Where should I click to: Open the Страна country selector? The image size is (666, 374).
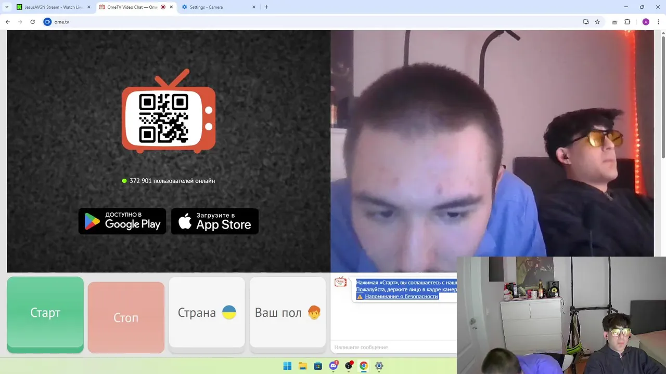click(x=207, y=313)
